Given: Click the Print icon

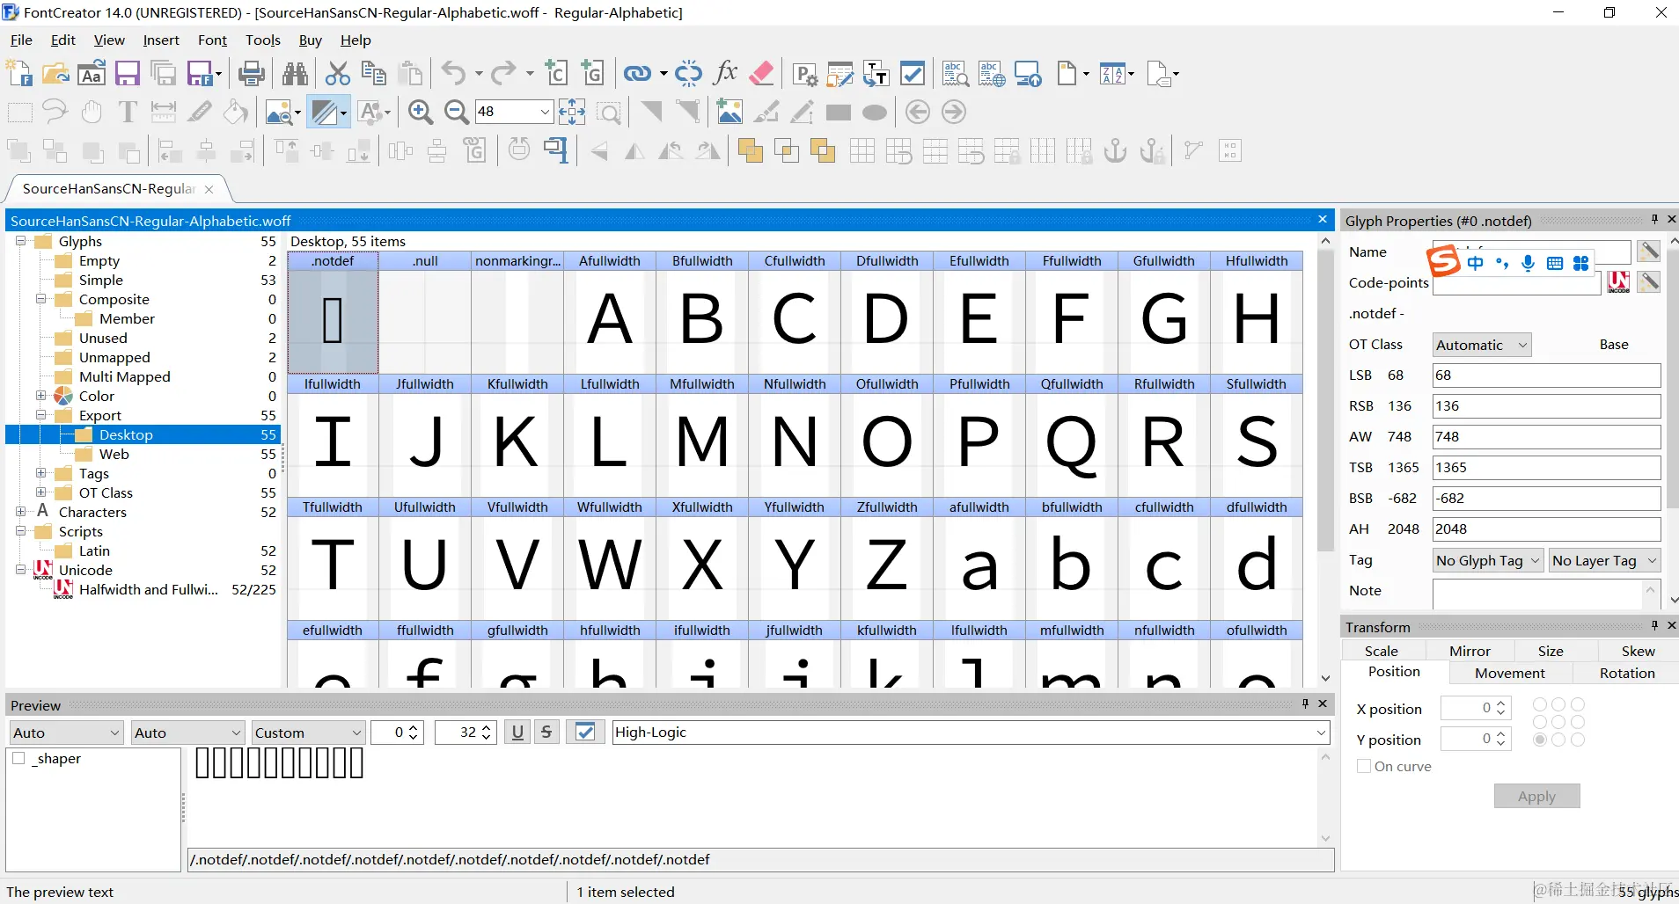Looking at the screenshot, I should point(251,73).
